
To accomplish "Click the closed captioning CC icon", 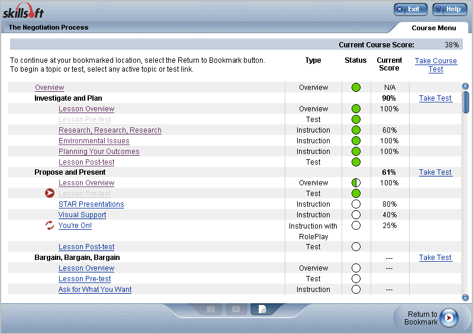I will 236,309.
